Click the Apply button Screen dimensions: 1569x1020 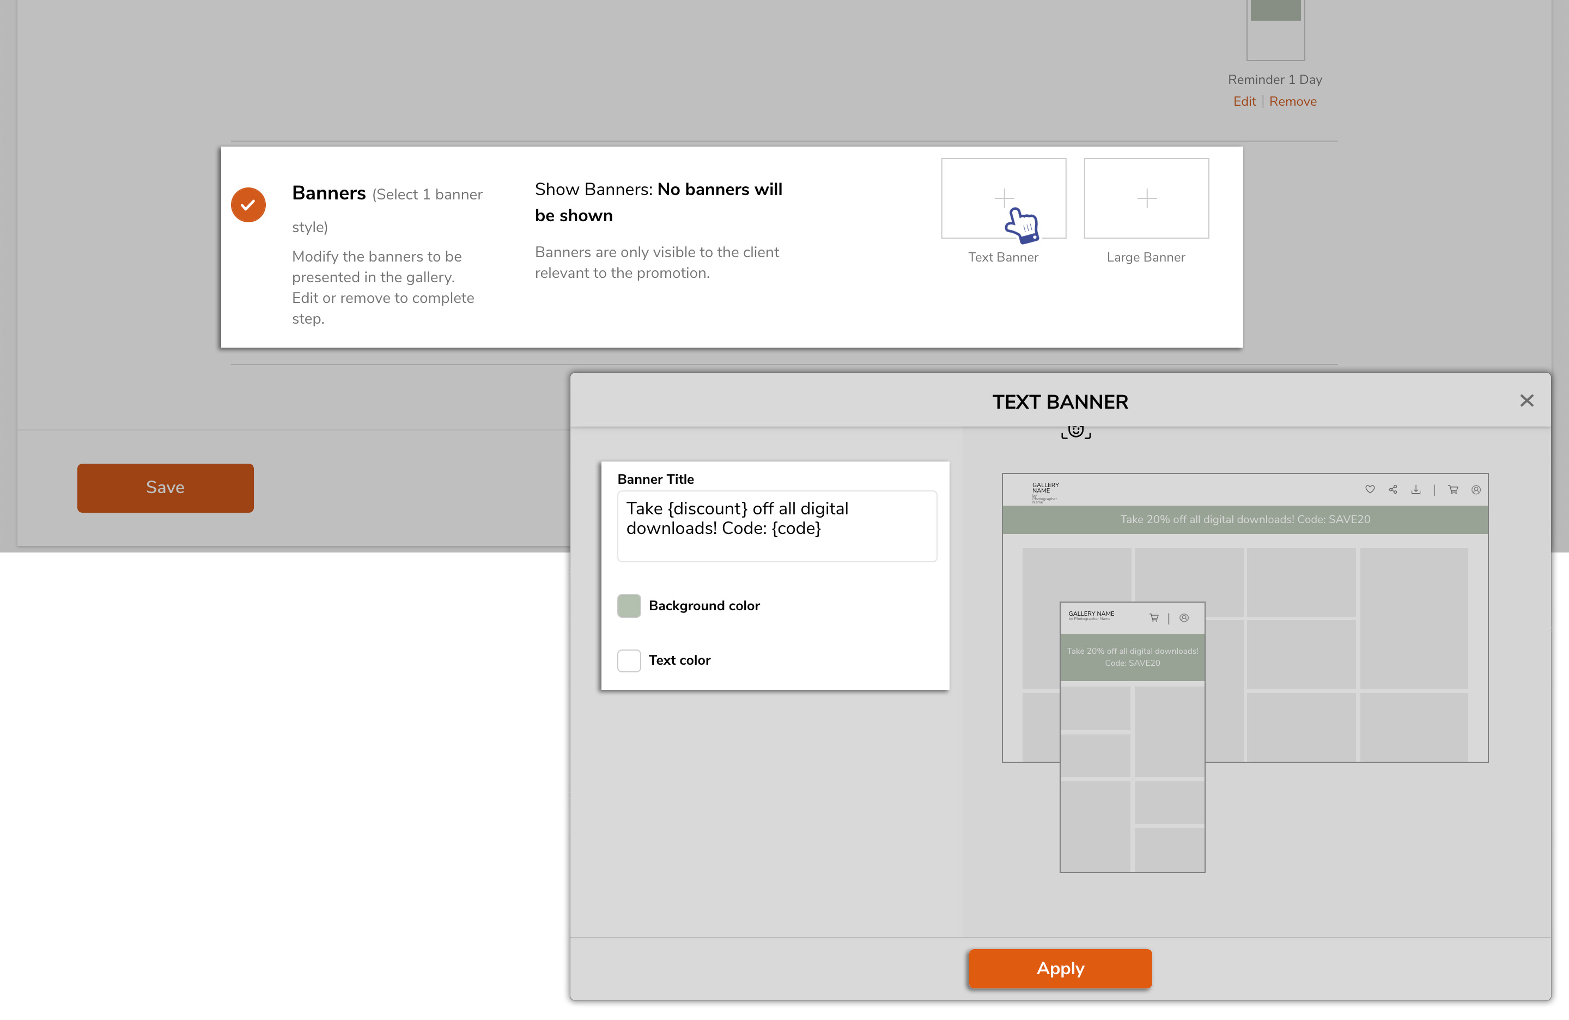(x=1060, y=969)
